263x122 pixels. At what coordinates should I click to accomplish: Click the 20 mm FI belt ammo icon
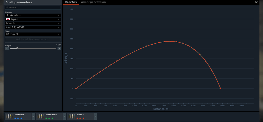[x=72, y=116]
